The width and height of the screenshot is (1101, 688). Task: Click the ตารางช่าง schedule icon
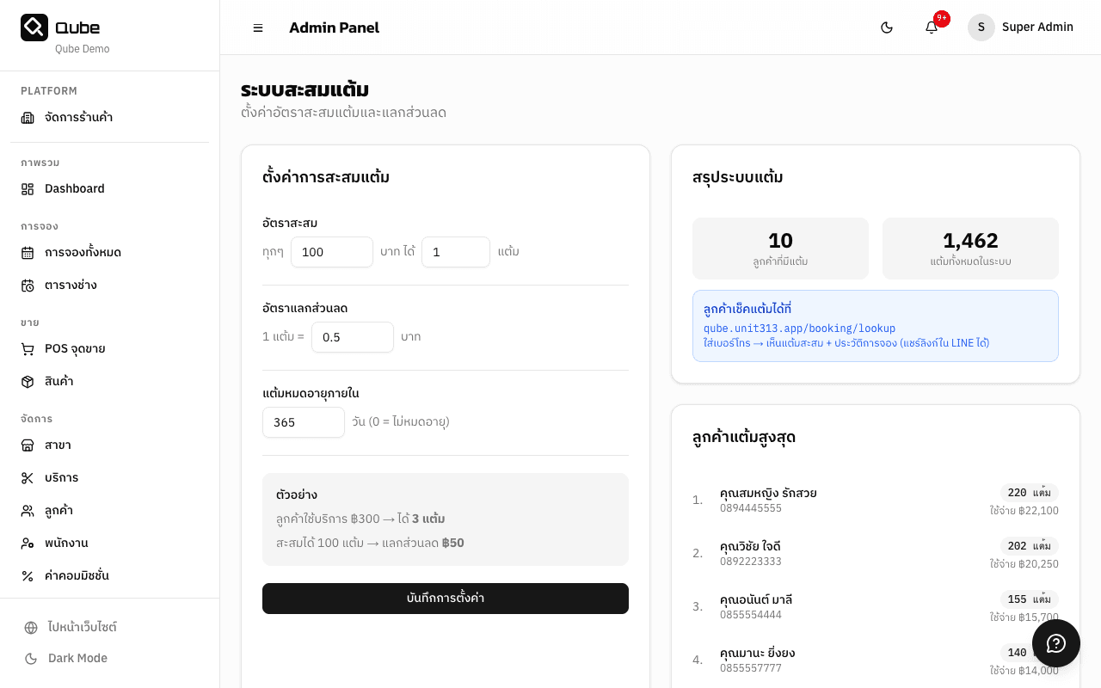28,286
